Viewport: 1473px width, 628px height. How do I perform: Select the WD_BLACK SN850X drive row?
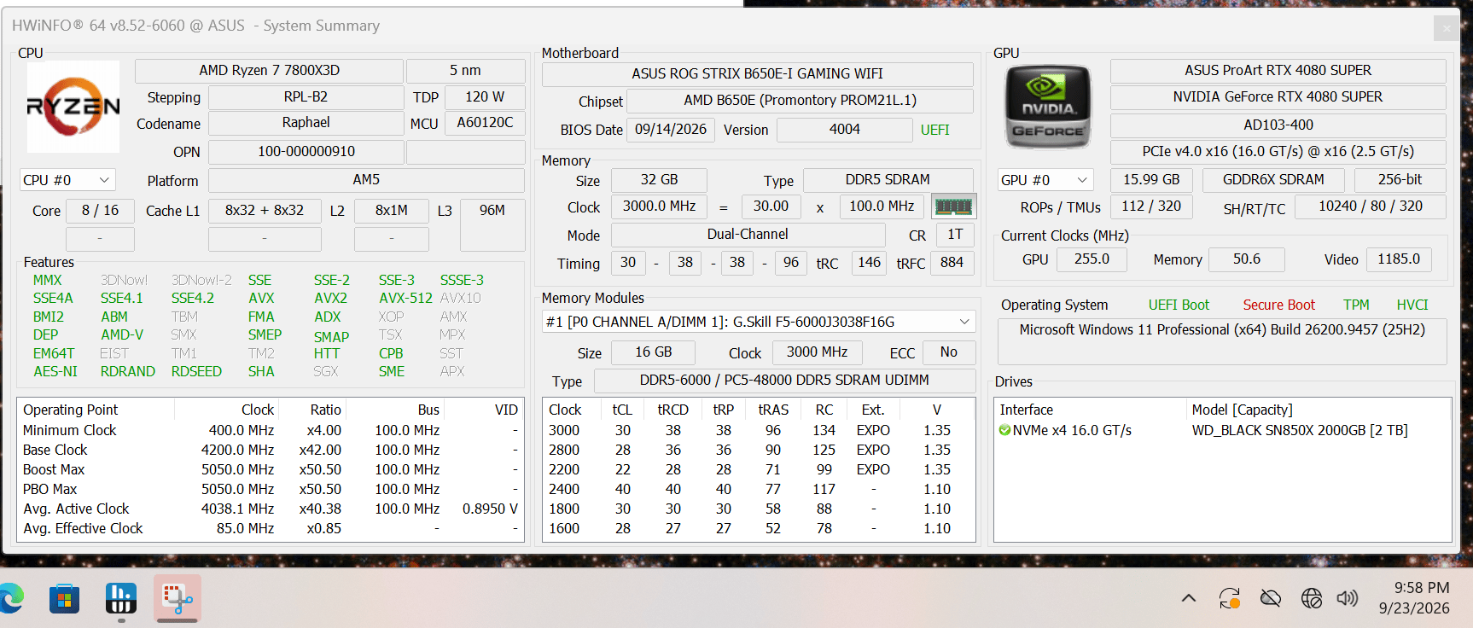(x=1222, y=431)
